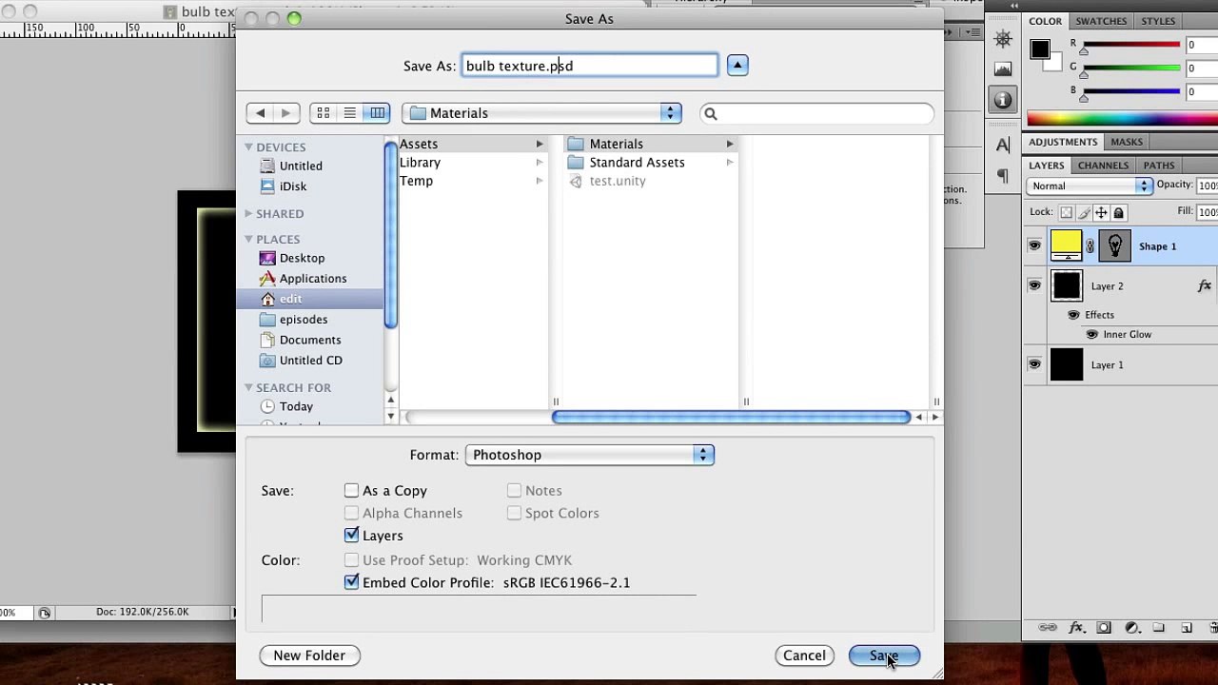Image resolution: width=1218 pixels, height=685 pixels.
Task: Hide the Layer 1 layer
Action: [1034, 364]
